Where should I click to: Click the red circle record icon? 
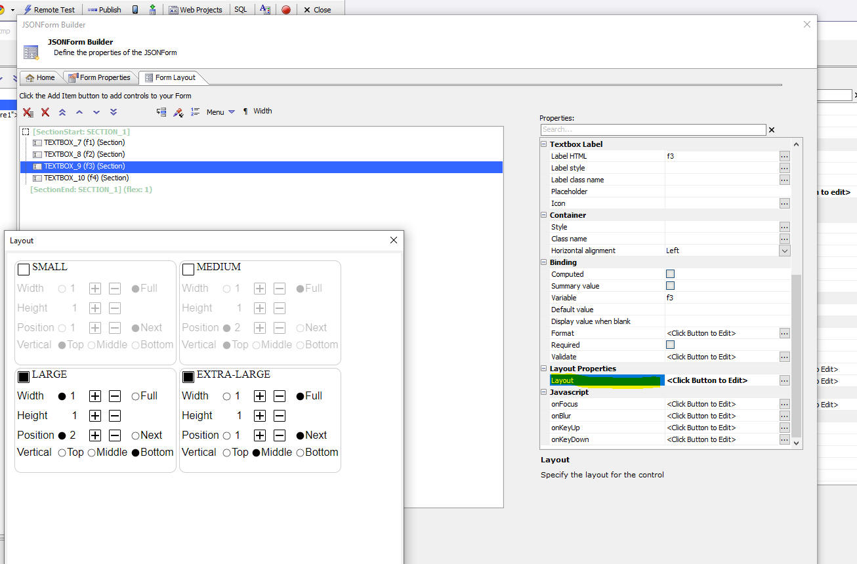286,10
